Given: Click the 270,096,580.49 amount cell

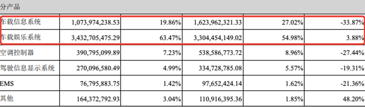Looking at the screenshot, I should coord(98,69).
